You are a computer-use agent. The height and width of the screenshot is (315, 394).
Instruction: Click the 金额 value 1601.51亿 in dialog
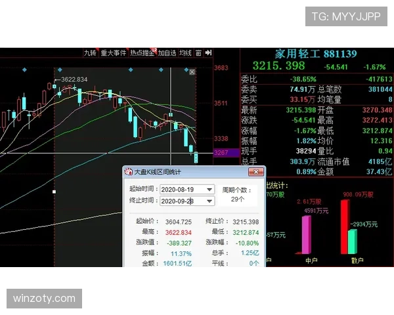point(177,264)
